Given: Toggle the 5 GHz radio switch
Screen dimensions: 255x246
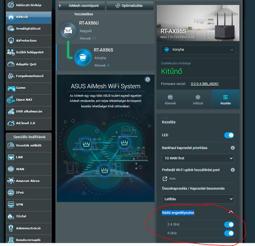Looking at the screenshot, I should [229, 233].
